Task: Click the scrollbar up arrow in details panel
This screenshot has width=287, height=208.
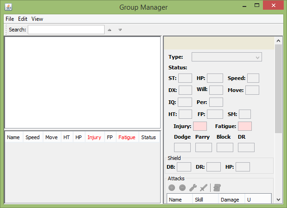Action: pyautogui.click(x=278, y=41)
